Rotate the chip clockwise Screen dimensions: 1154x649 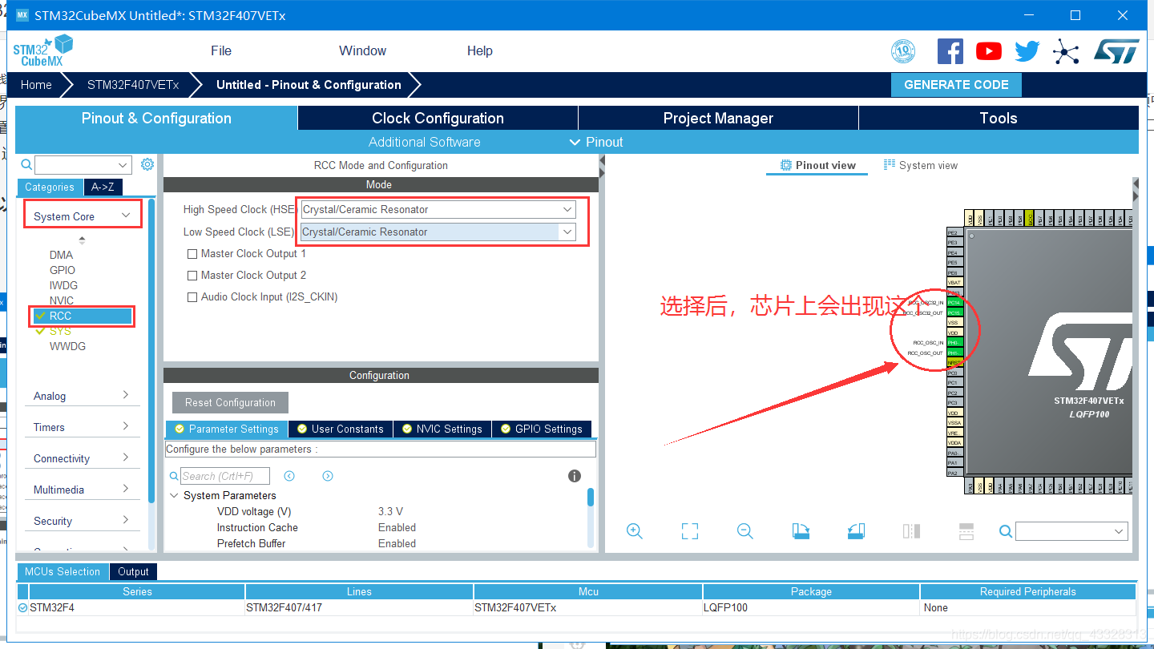point(801,531)
